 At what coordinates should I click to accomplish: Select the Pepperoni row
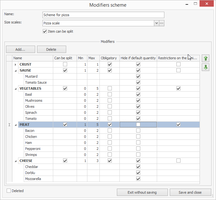(33, 149)
